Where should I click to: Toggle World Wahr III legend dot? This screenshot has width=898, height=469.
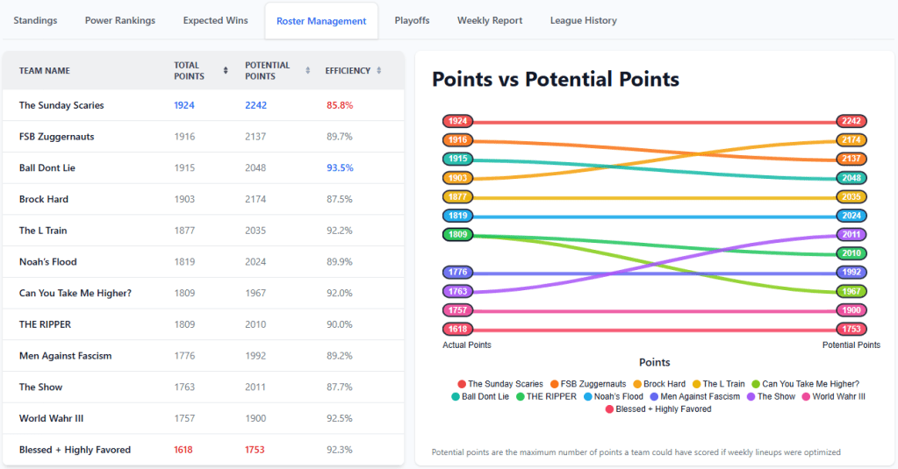pos(805,396)
